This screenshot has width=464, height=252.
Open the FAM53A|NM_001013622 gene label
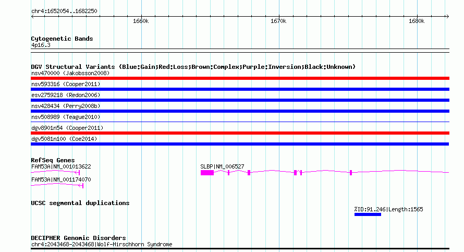coord(61,166)
